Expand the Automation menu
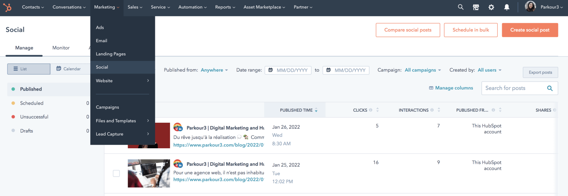The image size is (568, 196). click(x=193, y=7)
